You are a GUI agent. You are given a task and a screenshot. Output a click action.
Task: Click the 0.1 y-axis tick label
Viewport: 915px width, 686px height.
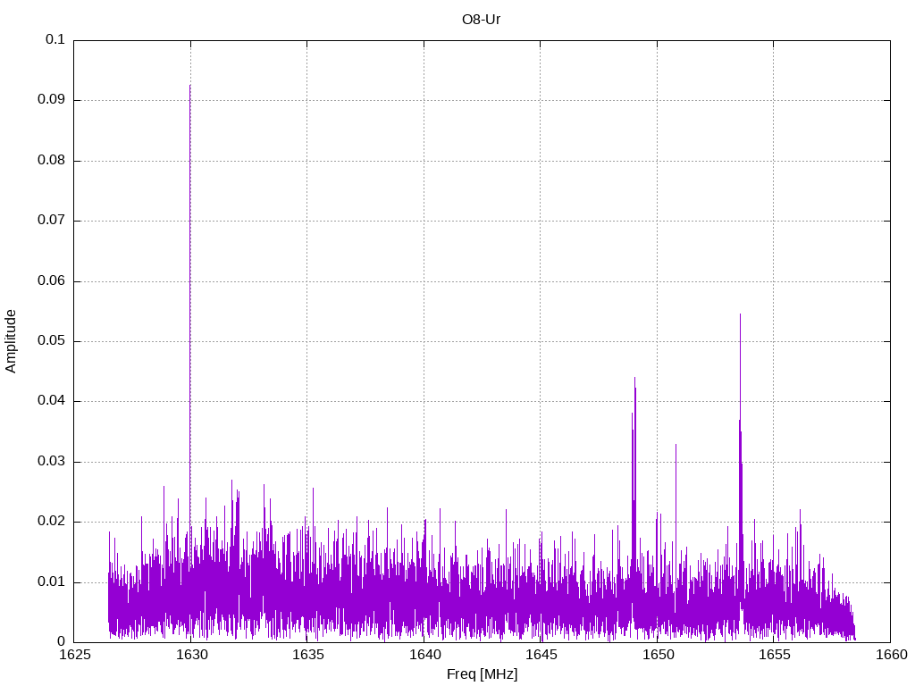[55, 40]
